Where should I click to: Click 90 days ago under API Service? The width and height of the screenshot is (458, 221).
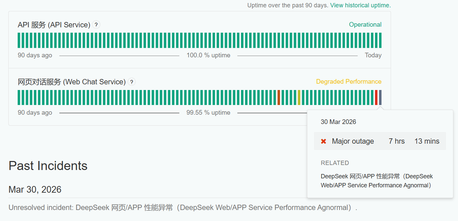35,55
